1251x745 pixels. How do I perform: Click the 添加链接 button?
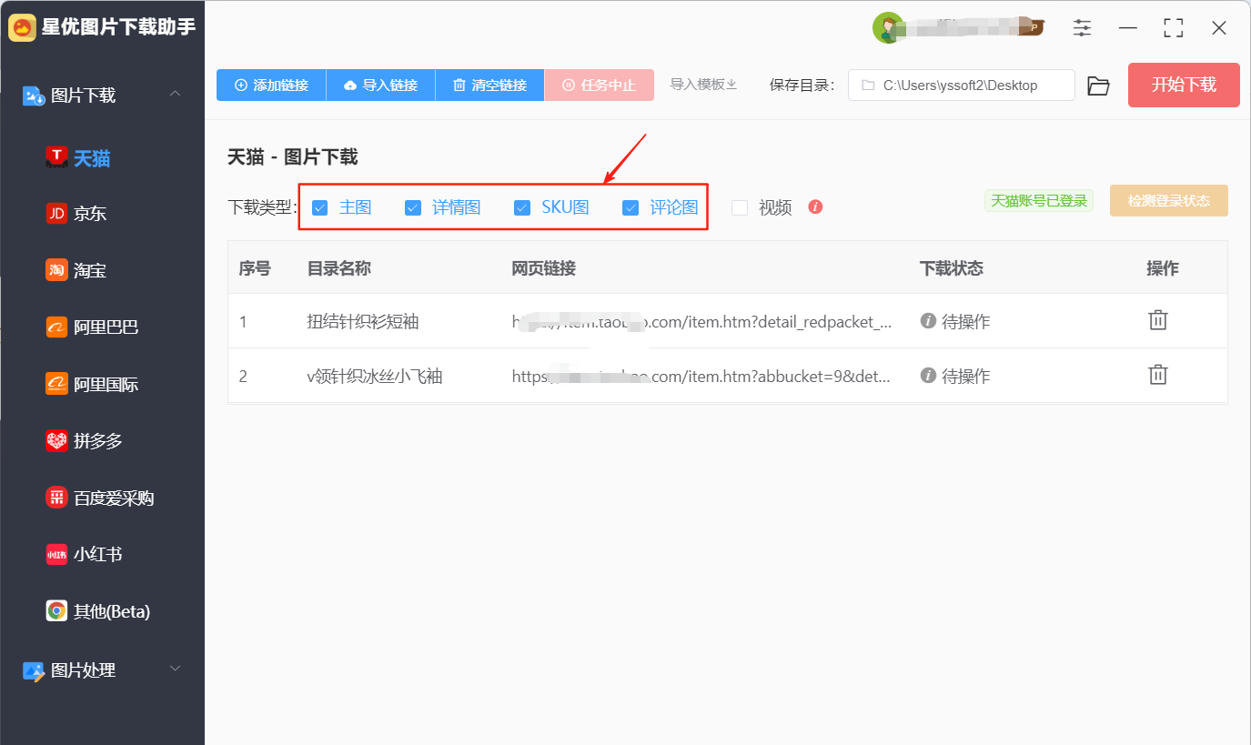[x=271, y=86]
